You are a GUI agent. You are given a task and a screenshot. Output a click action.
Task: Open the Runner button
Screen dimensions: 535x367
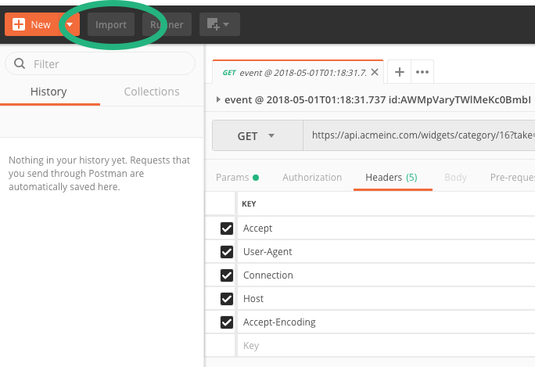167,24
